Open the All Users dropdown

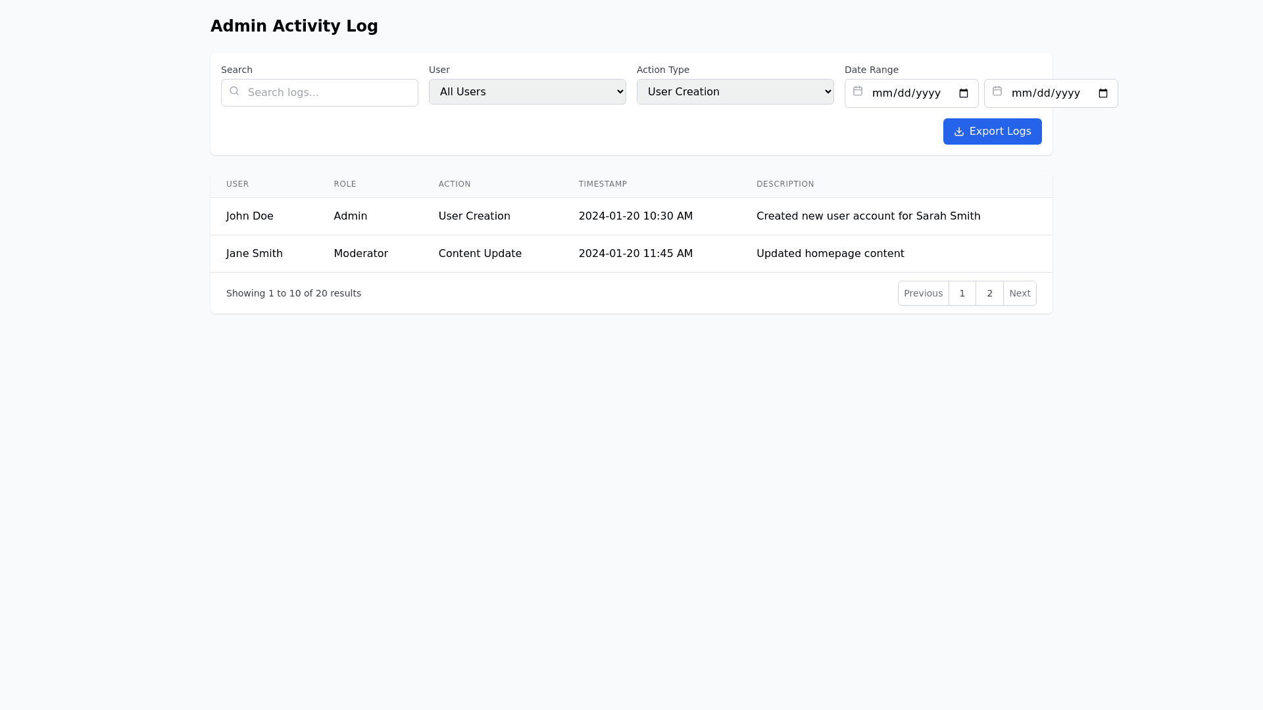pyautogui.click(x=527, y=92)
